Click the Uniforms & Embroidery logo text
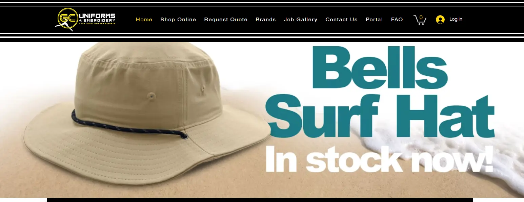 (97, 19)
